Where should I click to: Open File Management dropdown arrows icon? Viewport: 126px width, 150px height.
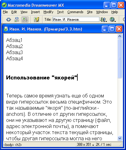pos(104,20)
